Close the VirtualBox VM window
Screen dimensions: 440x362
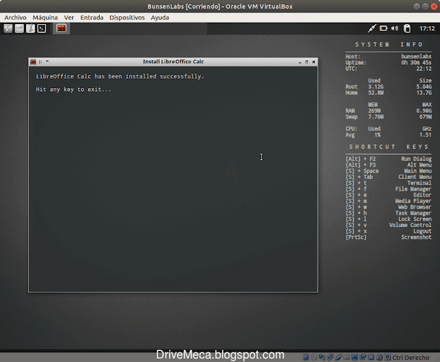pos(434,6)
